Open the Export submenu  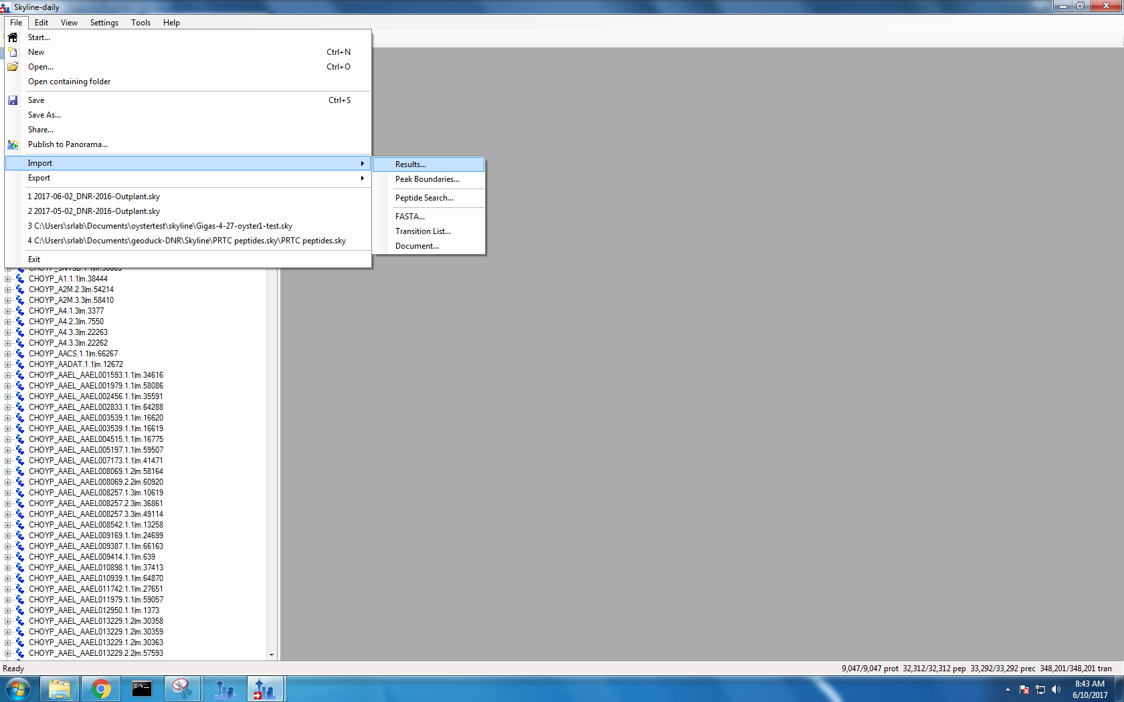[x=188, y=178]
